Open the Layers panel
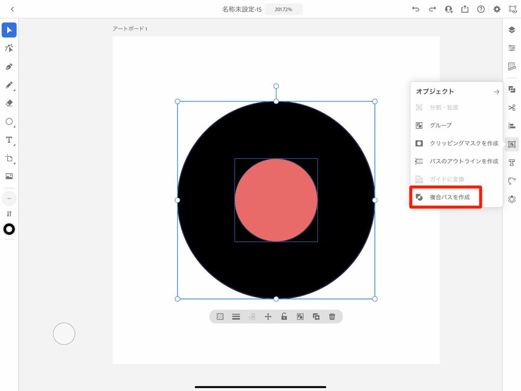Image resolution: width=521 pixels, height=391 pixels. point(512,30)
